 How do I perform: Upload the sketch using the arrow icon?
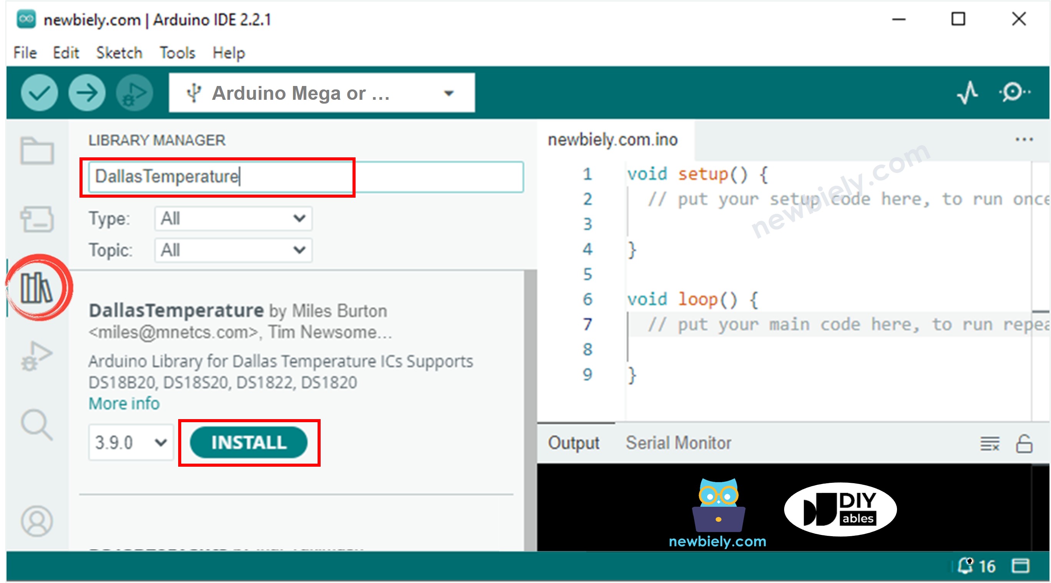coord(87,93)
